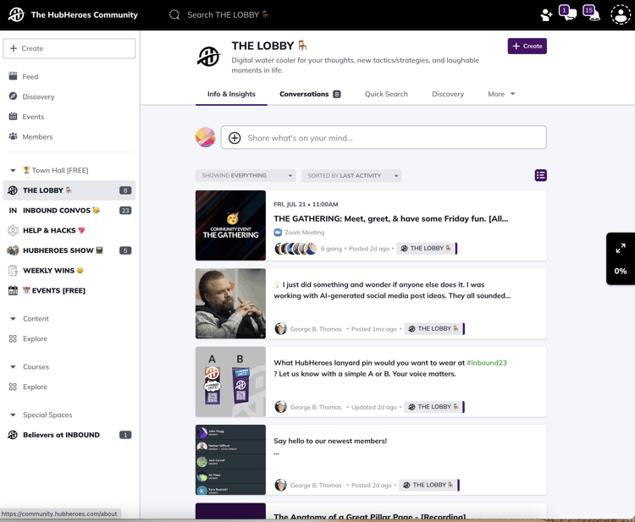Viewport: 635px width, 522px height.
Task: Open the Say hello to newest members post
Action: [330, 441]
